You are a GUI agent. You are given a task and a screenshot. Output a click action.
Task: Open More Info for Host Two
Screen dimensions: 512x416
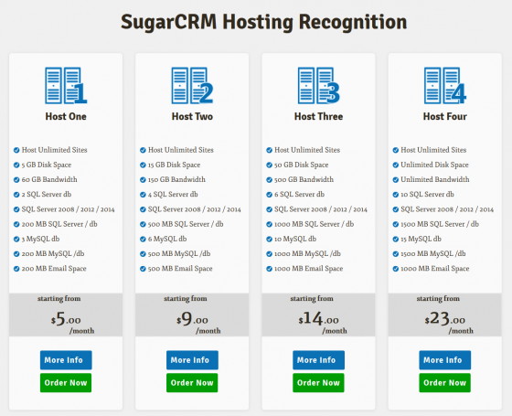[192, 360]
